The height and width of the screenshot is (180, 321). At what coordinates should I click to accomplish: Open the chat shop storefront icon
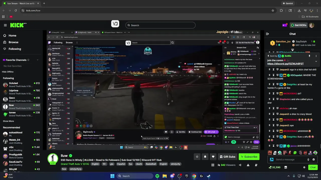(x=286, y=167)
